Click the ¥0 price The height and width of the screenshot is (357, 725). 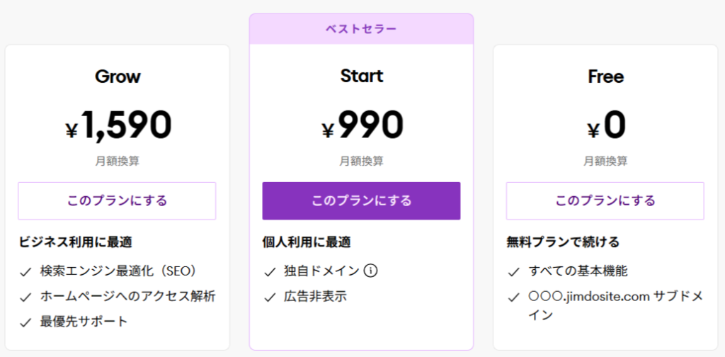606,125
